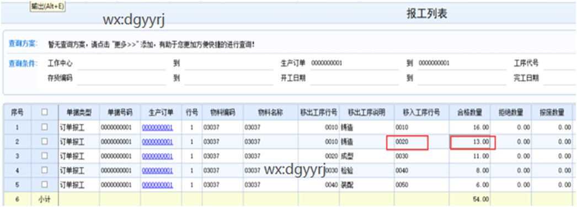Sort by the 报废数量 column header
Viewport: 577px width, 207px height.
[552, 113]
